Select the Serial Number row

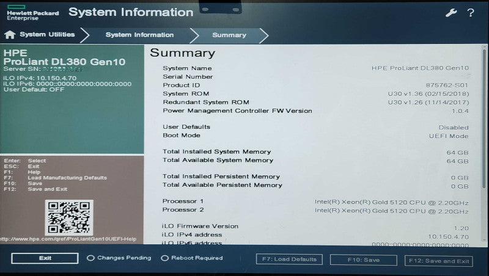[315, 76]
